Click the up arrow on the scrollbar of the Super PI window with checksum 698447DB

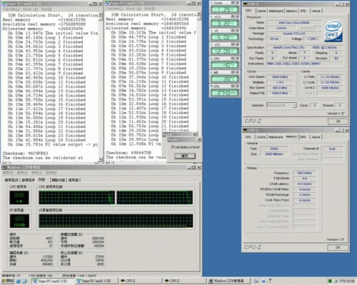pyautogui.click(x=199, y=14)
